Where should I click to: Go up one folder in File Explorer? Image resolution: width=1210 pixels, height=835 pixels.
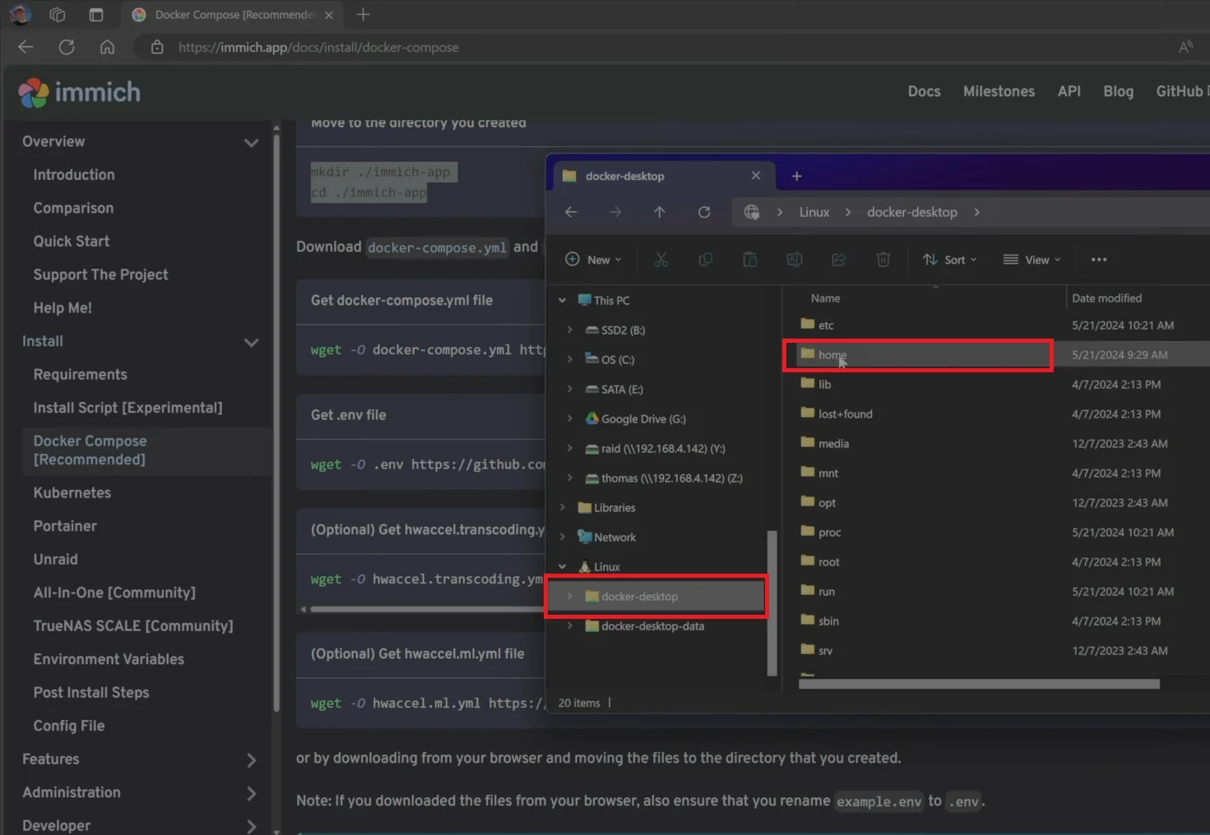pyautogui.click(x=660, y=212)
